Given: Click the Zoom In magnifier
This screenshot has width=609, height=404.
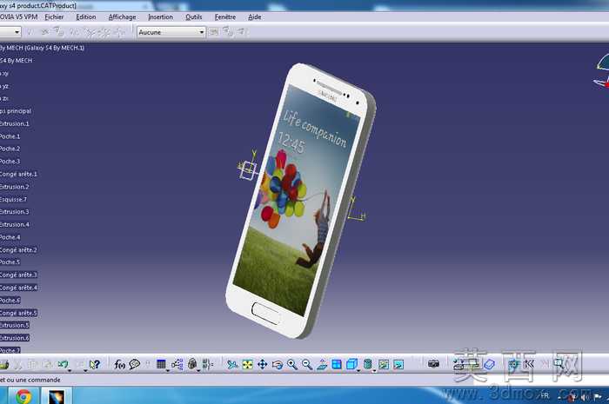Looking at the screenshot, I should click(x=292, y=364).
